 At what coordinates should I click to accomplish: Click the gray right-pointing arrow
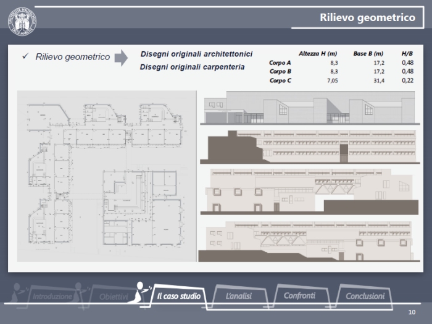[x=121, y=58]
